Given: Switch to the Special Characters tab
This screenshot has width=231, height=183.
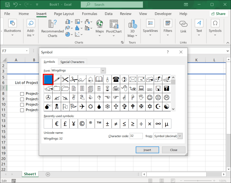Looking at the screenshot, I should [72, 62].
